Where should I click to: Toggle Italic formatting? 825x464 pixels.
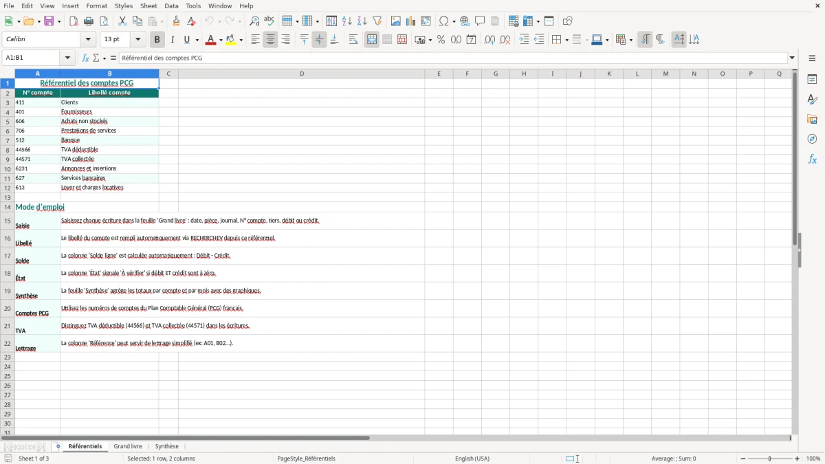[172, 40]
